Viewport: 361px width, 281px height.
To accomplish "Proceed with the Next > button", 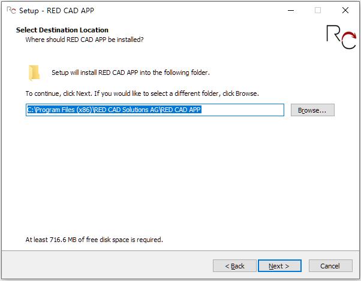I will 279,266.
